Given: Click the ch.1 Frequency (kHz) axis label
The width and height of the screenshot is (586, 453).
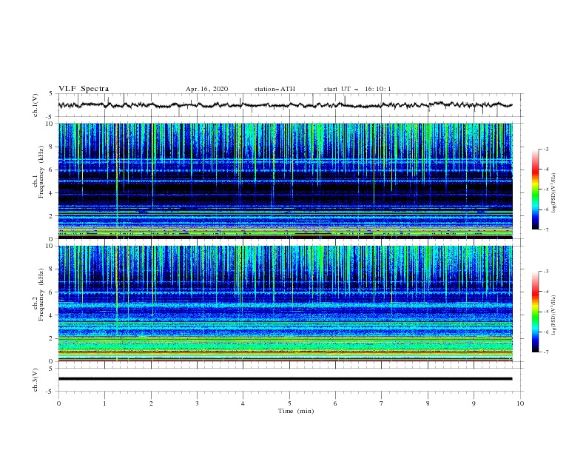Looking at the screenshot, I should 38,171.
